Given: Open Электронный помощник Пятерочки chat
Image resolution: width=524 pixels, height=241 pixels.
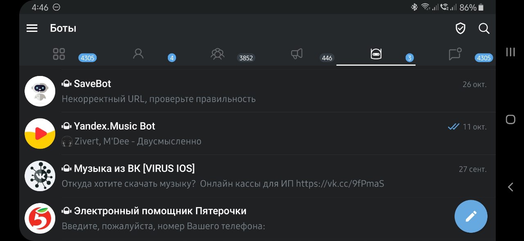Looking at the screenshot, I should point(257,219).
